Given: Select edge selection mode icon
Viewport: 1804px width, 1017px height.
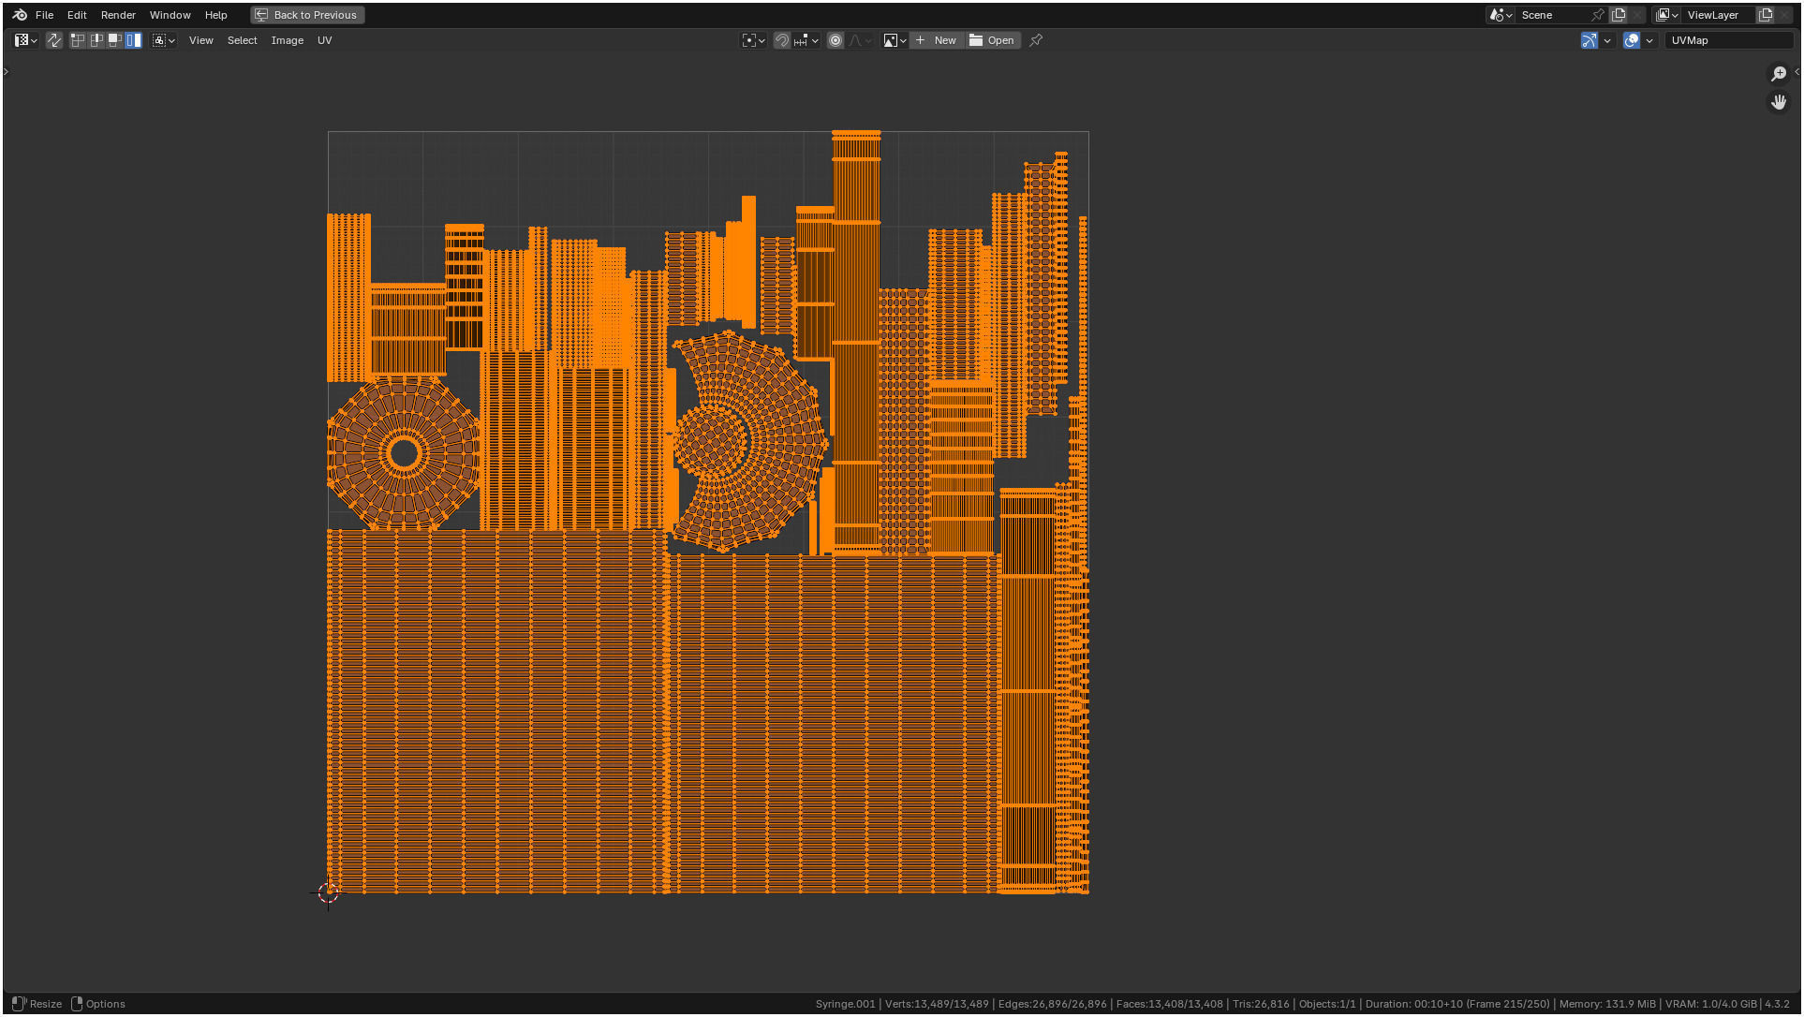Looking at the screenshot, I should (x=96, y=40).
